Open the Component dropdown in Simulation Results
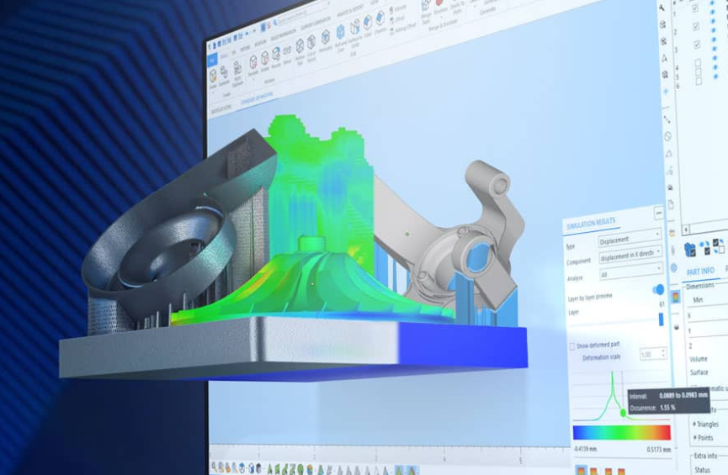Viewport: 728px width, 475px height. [x=629, y=252]
